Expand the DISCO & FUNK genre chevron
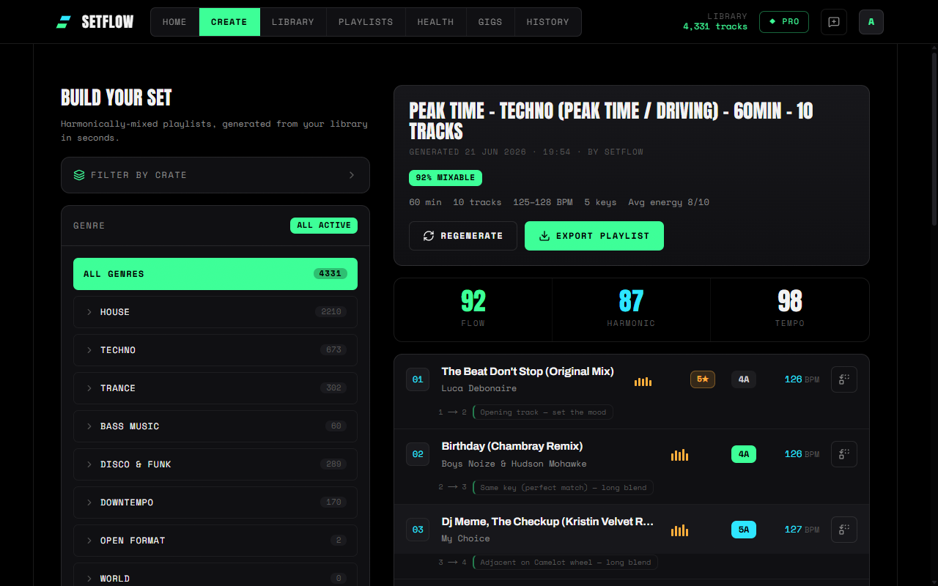This screenshot has height=586, width=938. 89,464
